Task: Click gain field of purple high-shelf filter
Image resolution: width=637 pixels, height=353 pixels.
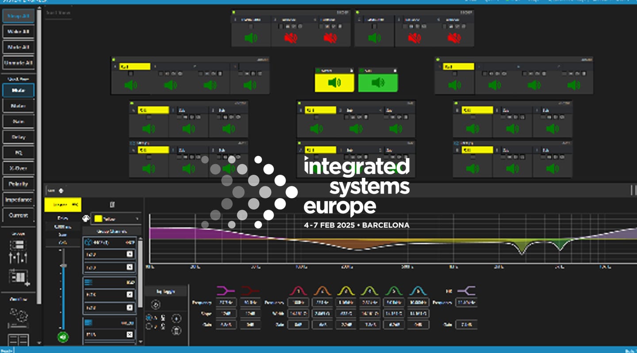Action: 466,324
